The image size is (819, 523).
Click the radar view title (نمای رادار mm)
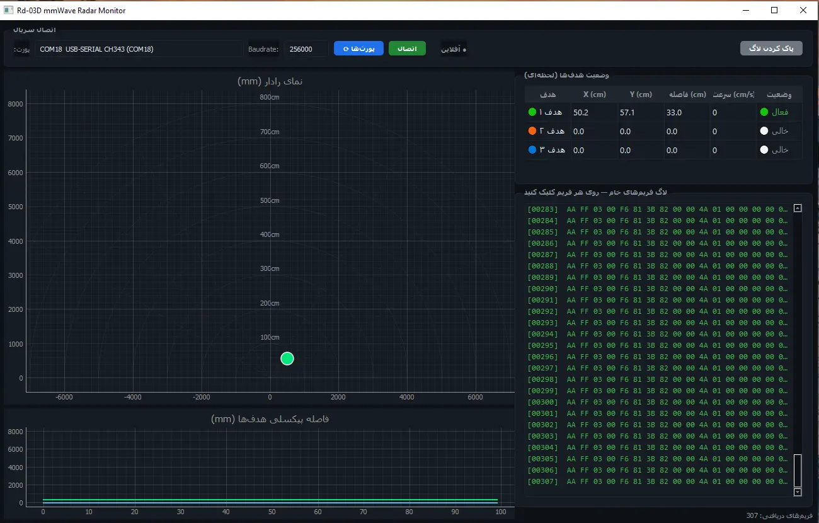[x=270, y=81]
